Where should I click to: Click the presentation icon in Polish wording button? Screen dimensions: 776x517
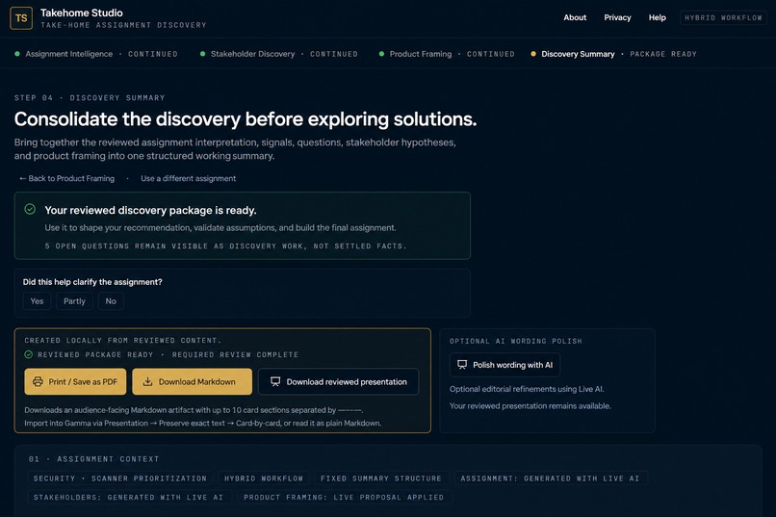(x=462, y=365)
